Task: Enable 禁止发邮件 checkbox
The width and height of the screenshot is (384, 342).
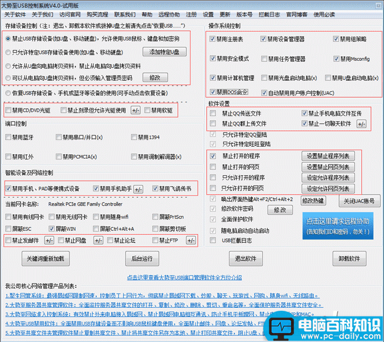Action: 9,241
